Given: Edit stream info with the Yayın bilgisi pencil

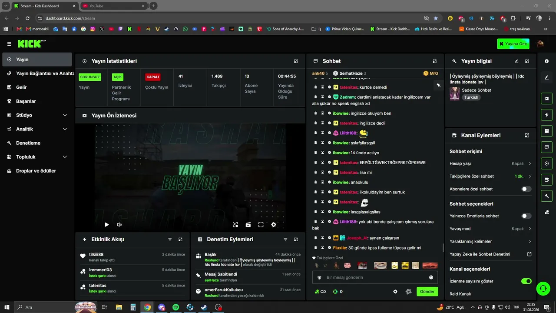Looking at the screenshot, I should 516,61.
